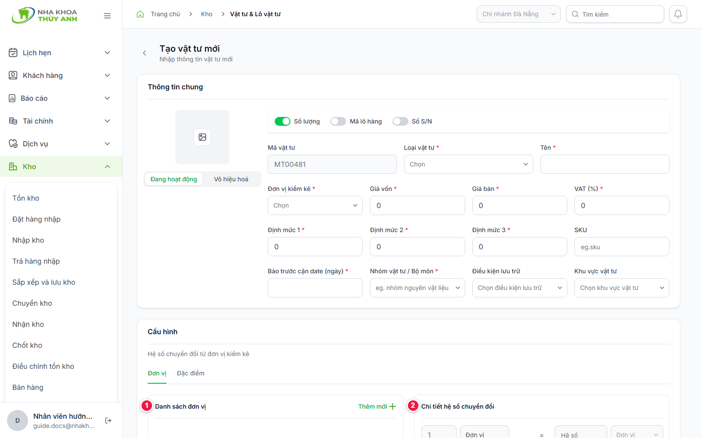Viewport: 701px width, 438px height.
Task: Open Tồn kho in sidebar
Action: pos(61,198)
